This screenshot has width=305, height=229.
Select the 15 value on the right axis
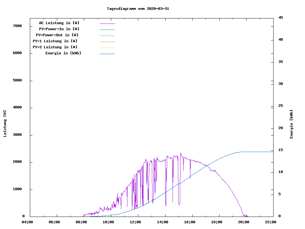coord(281,150)
